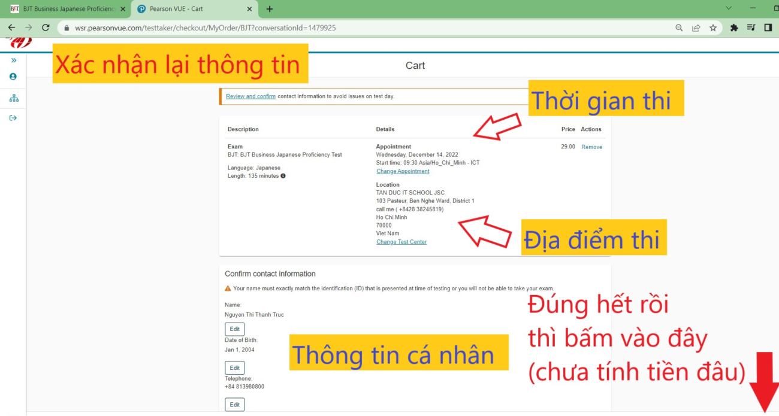This screenshot has height=416, width=779.
Task: Click the "Viet Nam" country text
Action: coord(388,233)
